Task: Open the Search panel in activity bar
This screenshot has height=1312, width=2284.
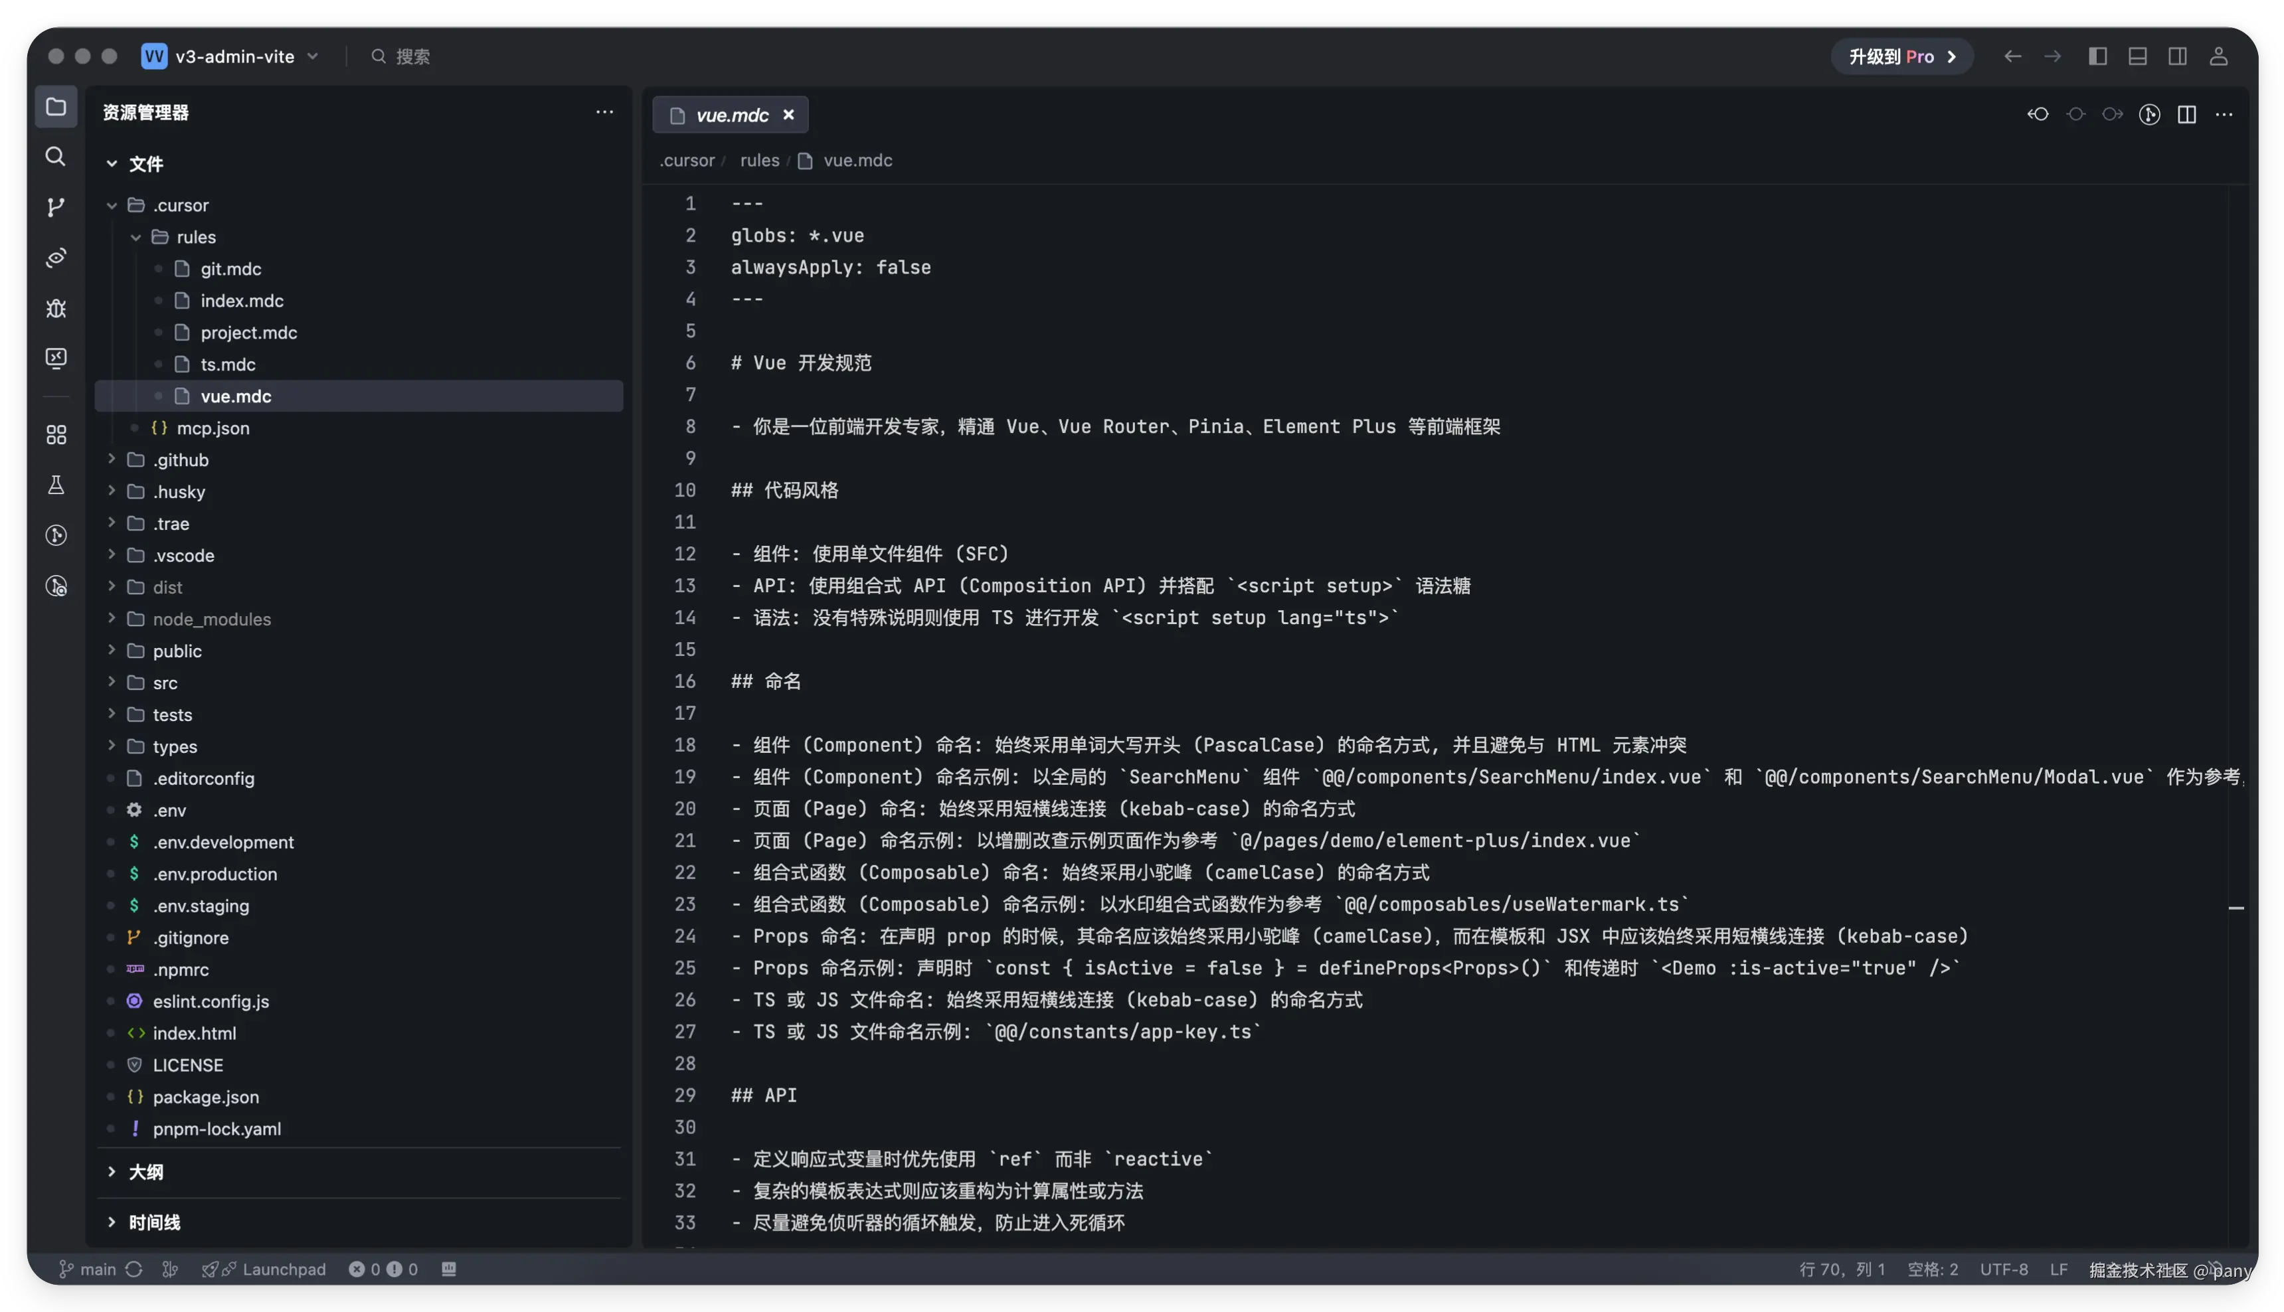Action: [56, 157]
